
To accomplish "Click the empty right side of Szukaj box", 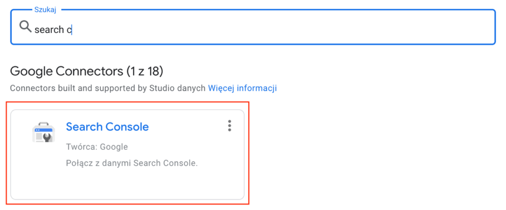I will tap(296, 28).
